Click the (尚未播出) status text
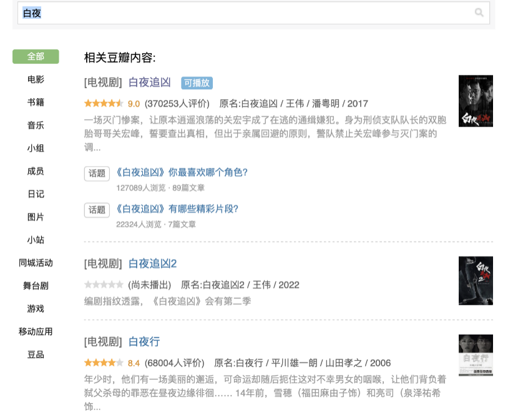Image resolution: width=518 pixels, height=417 pixels. click(150, 285)
